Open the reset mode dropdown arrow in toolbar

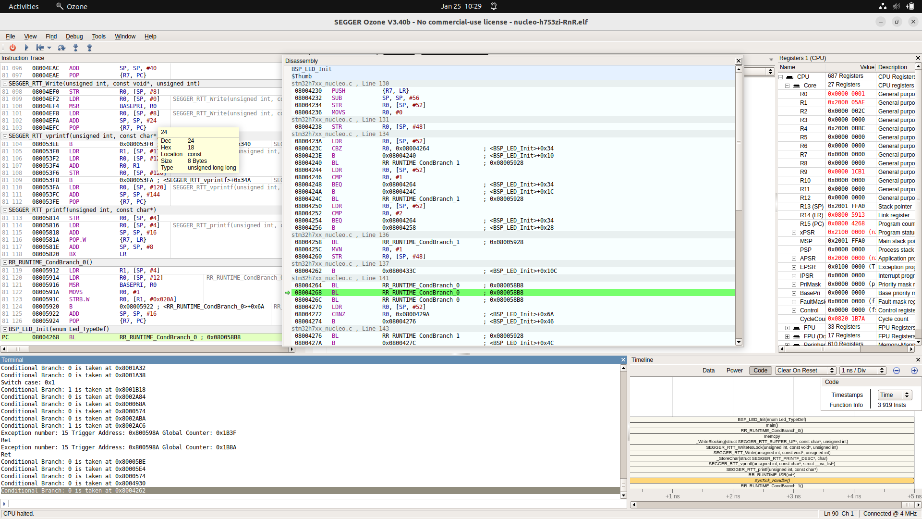[x=49, y=48]
